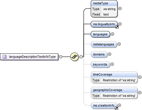Viewport: 142px width, 110px height.
Task: Expand the languages element
Action: pos(112,34)
